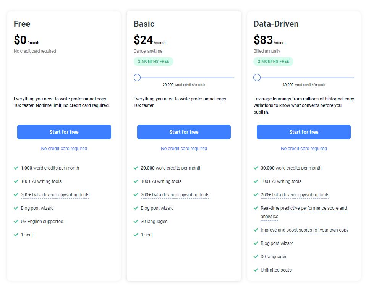Click Free plan 200+ Data-driven copywriting tools text
371x285 pixels.
tap(55, 195)
